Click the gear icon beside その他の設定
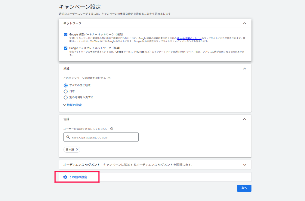305x201 pixels. point(65,177)
